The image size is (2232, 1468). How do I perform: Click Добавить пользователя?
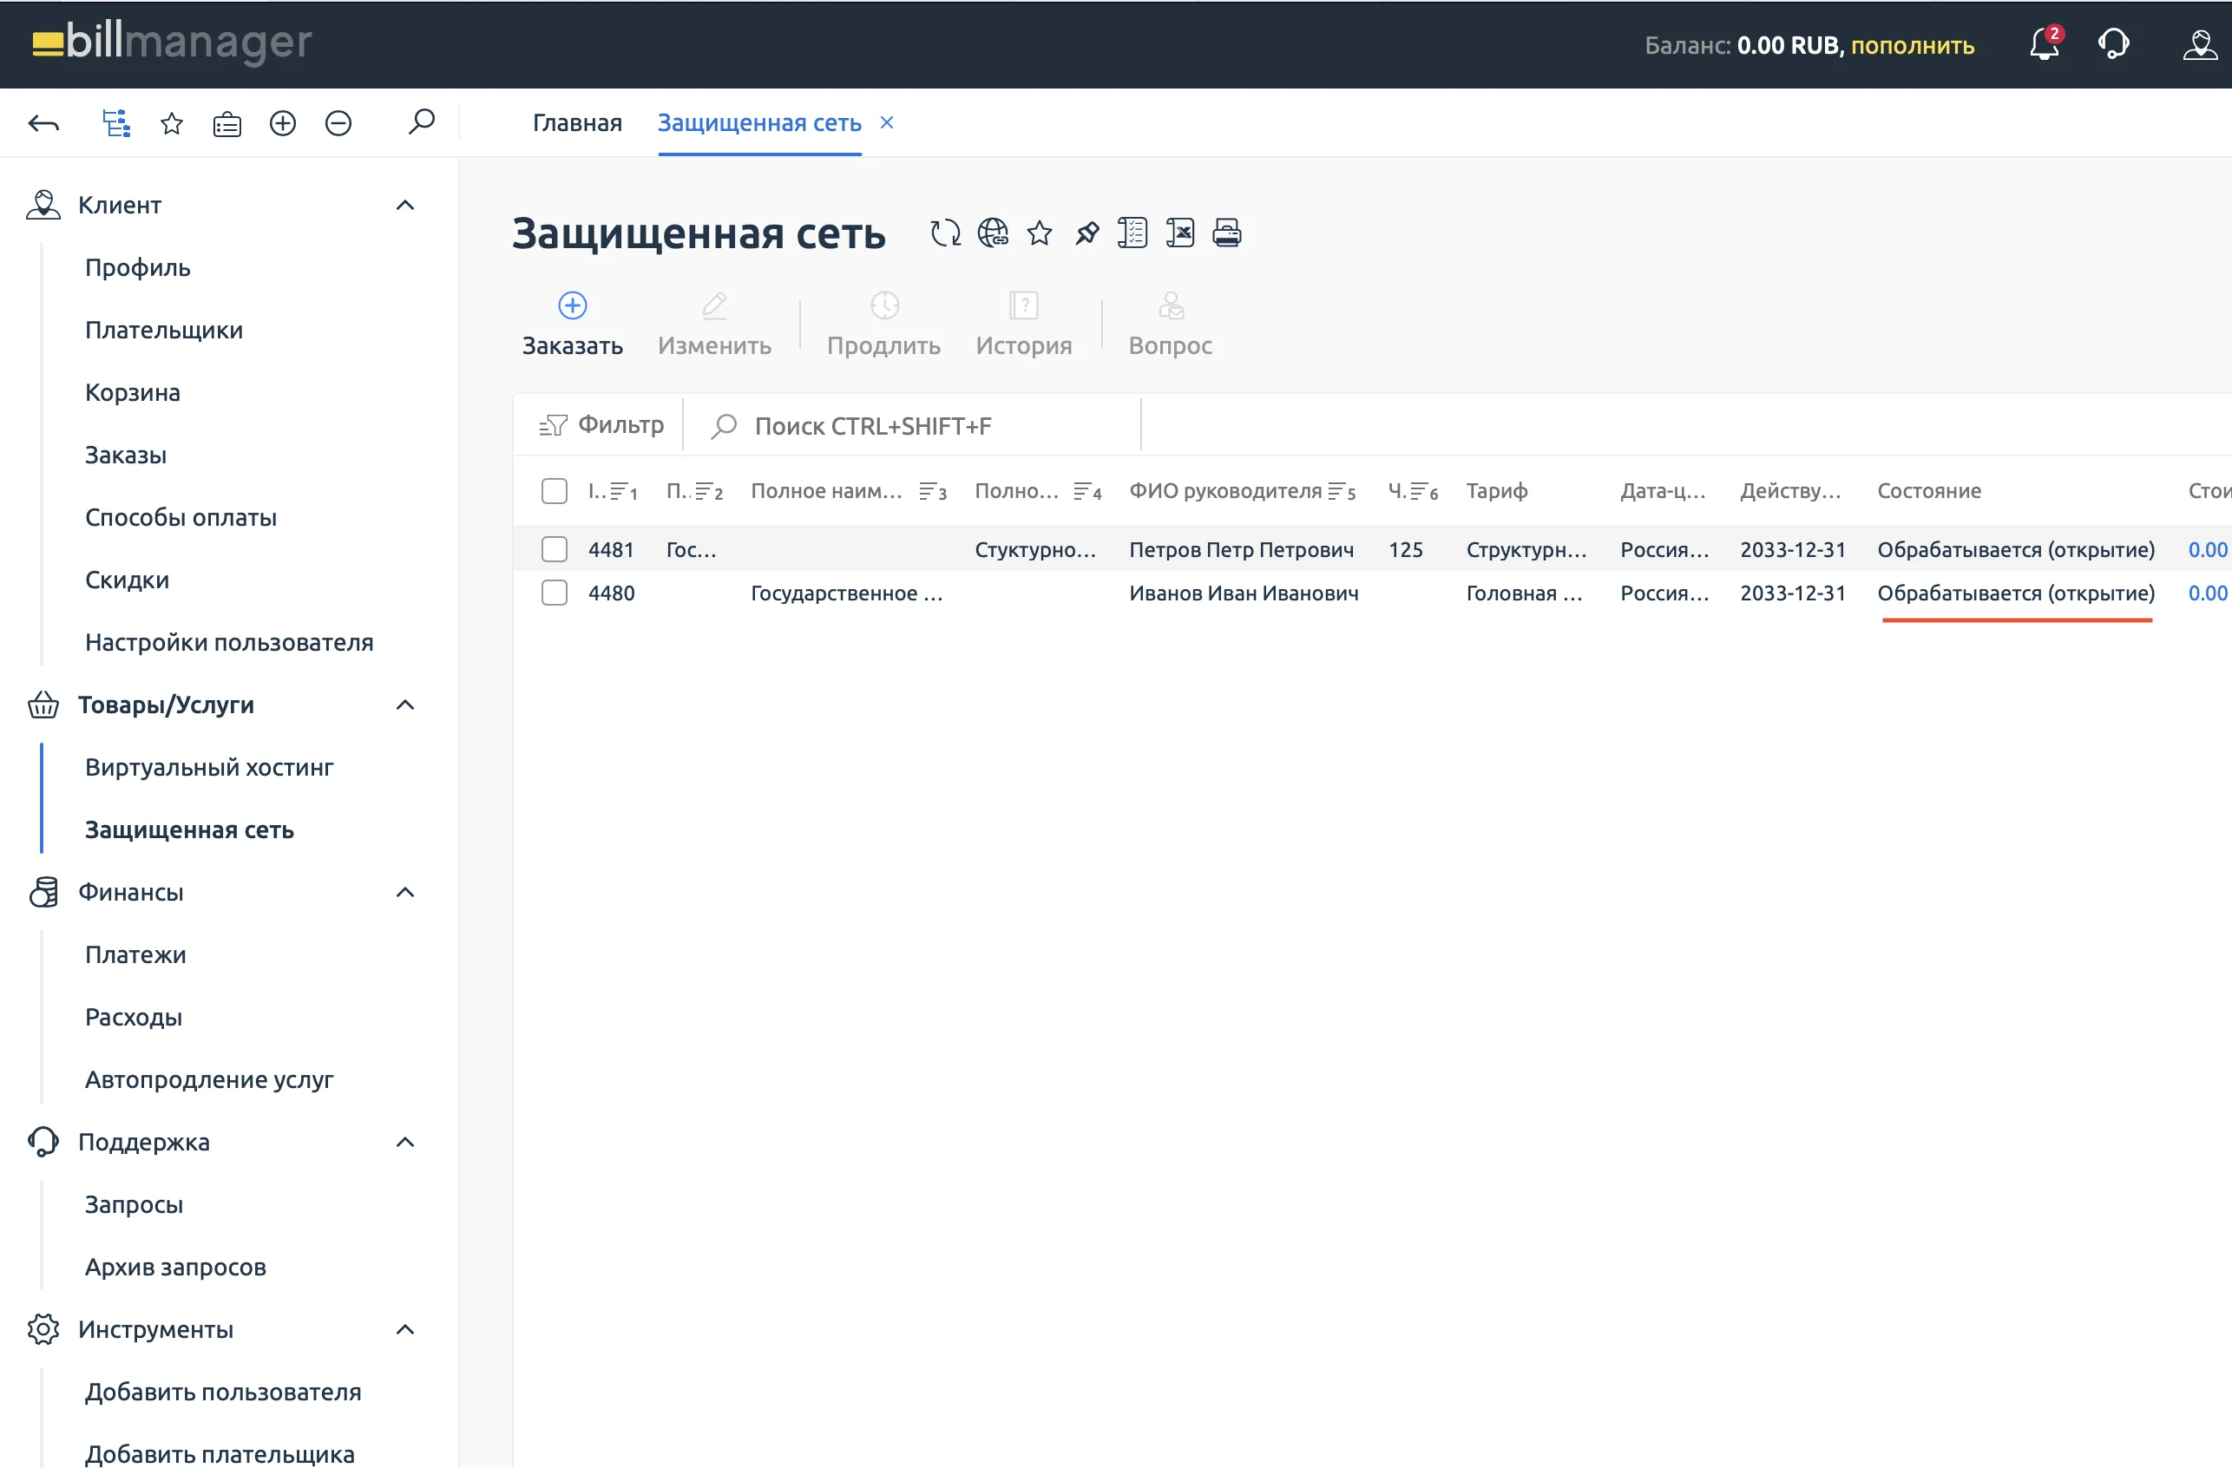pos(223,1392)
